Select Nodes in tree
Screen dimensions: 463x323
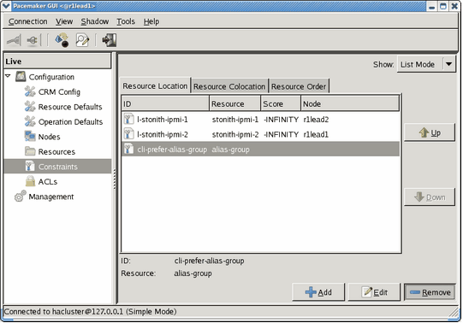[x=50, y=137]
